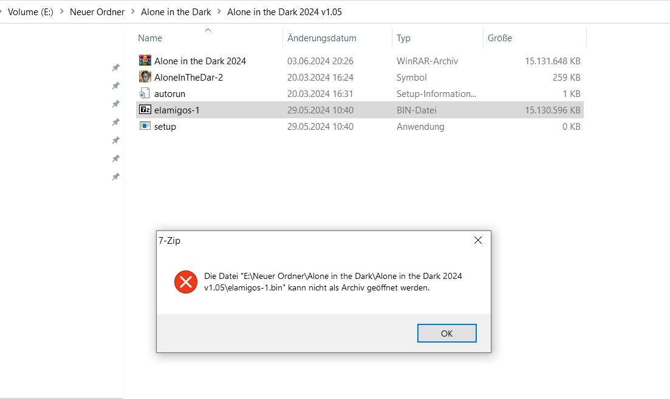Screen dimensions: 670x399
Task: Sort files by the Änderungsdatum column header
Action: [321, 38]
